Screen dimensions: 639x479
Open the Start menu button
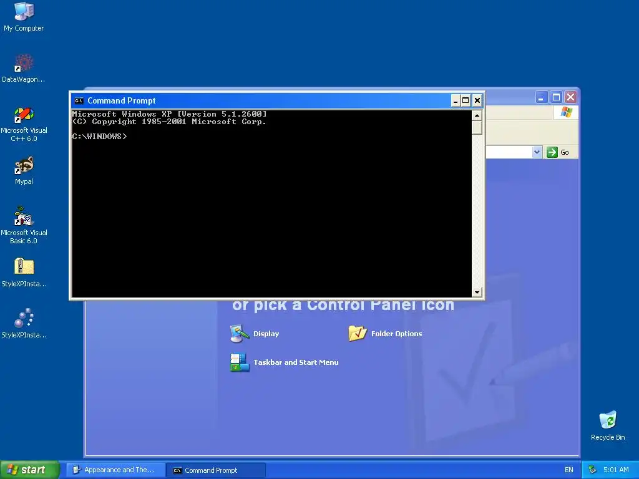pyautogui.click(x=29, y=470)
